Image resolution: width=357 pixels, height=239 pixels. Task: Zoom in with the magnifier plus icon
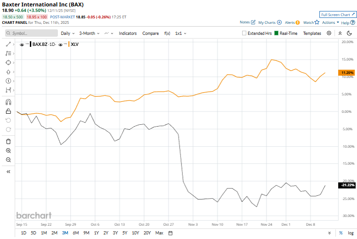pyautogui.click(x=8, y=150)
